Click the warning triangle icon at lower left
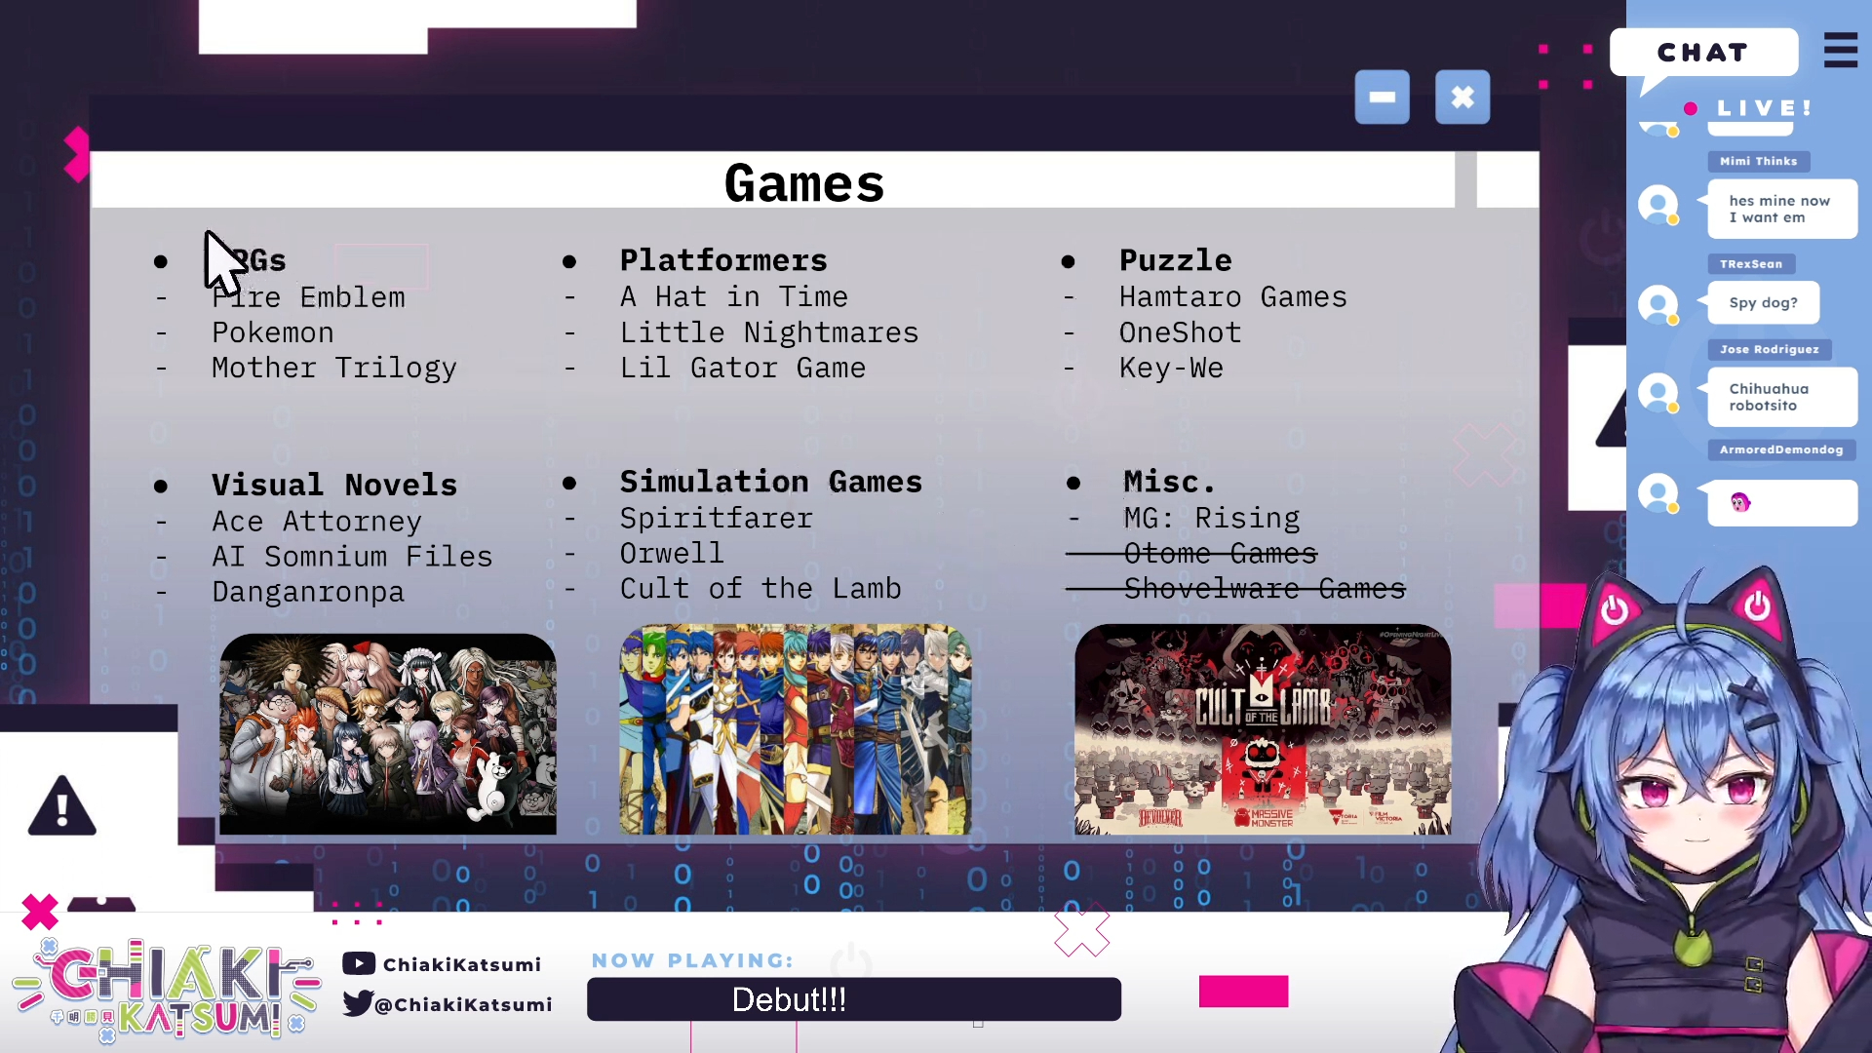Viewport: 1872px width, 1053px height. (61, 806)
